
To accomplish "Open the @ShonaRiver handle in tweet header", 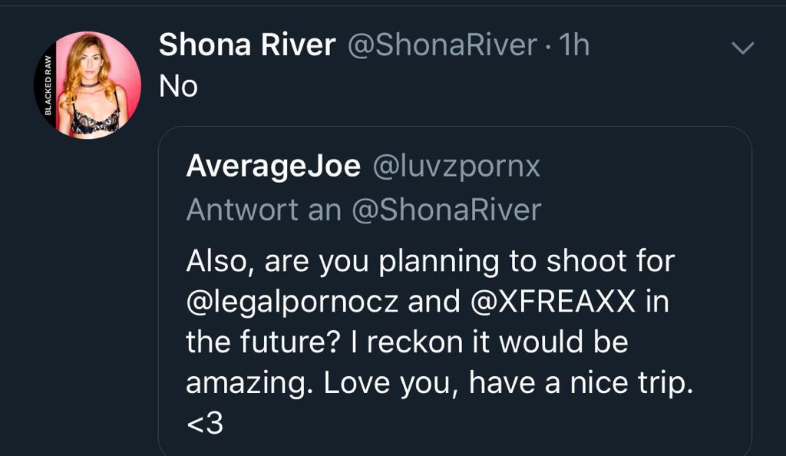I will pos(442,46).
